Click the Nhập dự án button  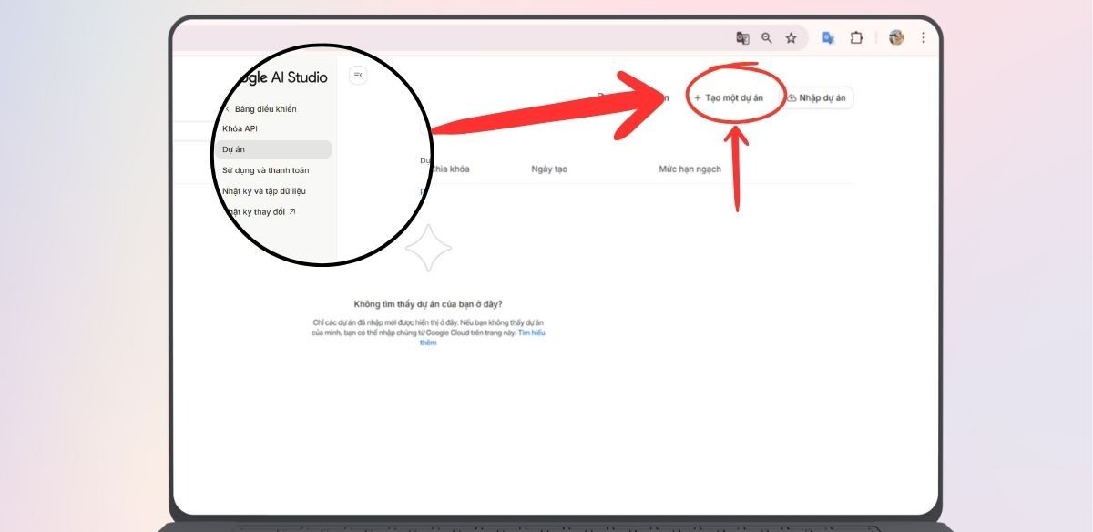tap(818, 97)
